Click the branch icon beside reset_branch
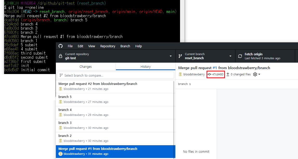Image resolution: width=298 pixels, height=159 pixels. (x=180, y=56)
